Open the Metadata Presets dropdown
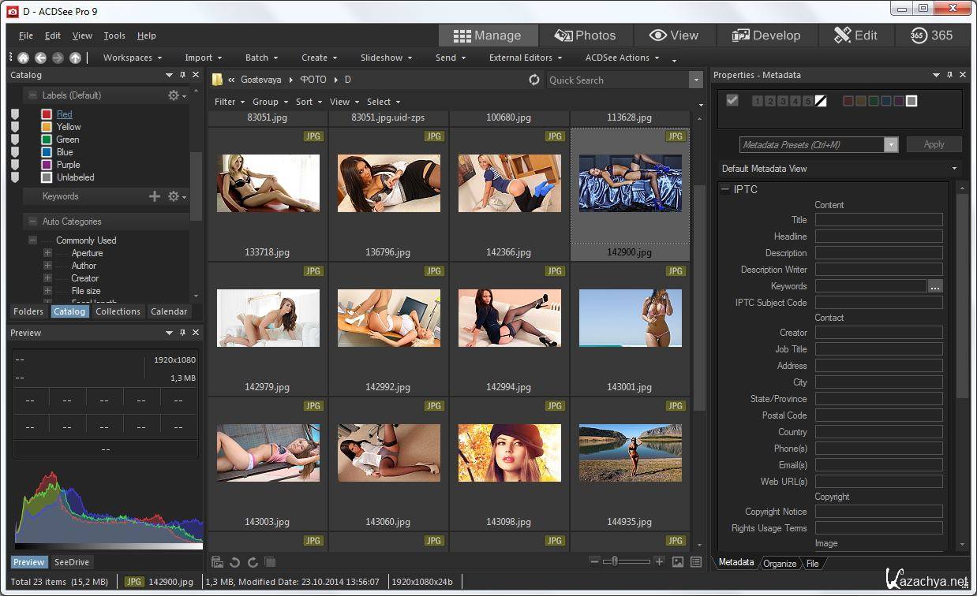This screenshot has height=596, width=977. (891, 144)
